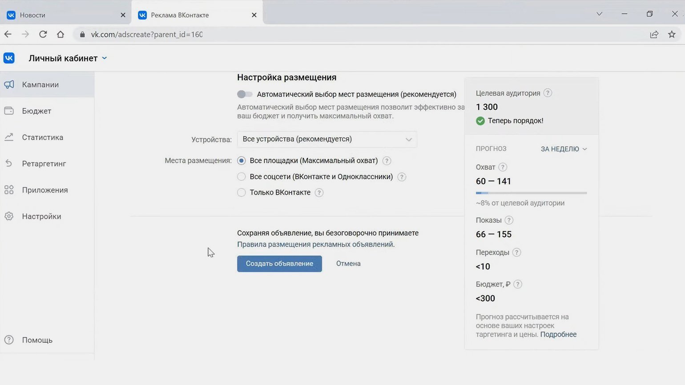Expand the Личный кабинет account menu

[68, 58]
